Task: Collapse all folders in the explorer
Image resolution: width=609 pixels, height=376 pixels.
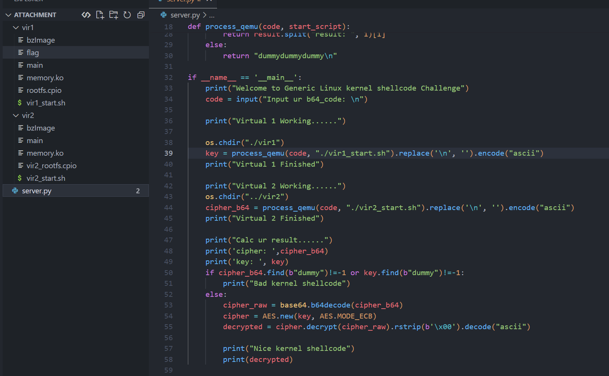Action: point(141,15)
